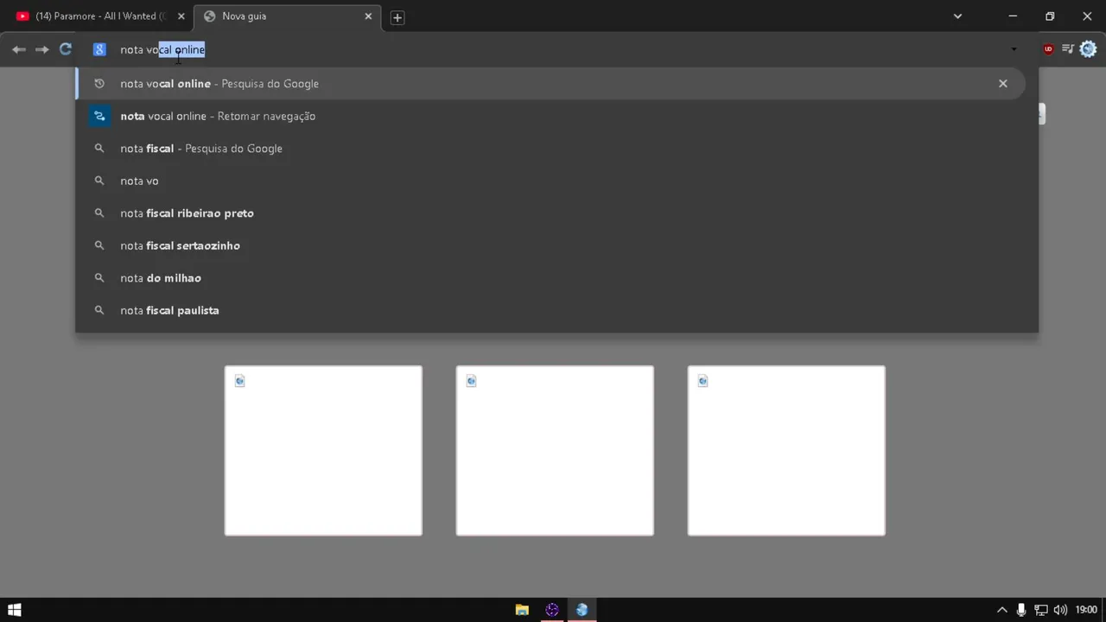Open a new tab with the plus button
The image size is (1106, 622).
tap(397, 17)
